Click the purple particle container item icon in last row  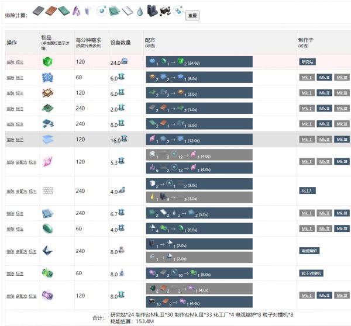pos(48,296)
